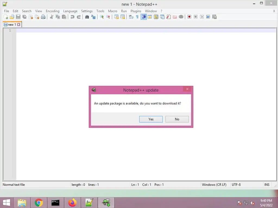Undo the last action via toolbar
The height and width of the screenshot is (208, 278).
click(x=72, y=17)
